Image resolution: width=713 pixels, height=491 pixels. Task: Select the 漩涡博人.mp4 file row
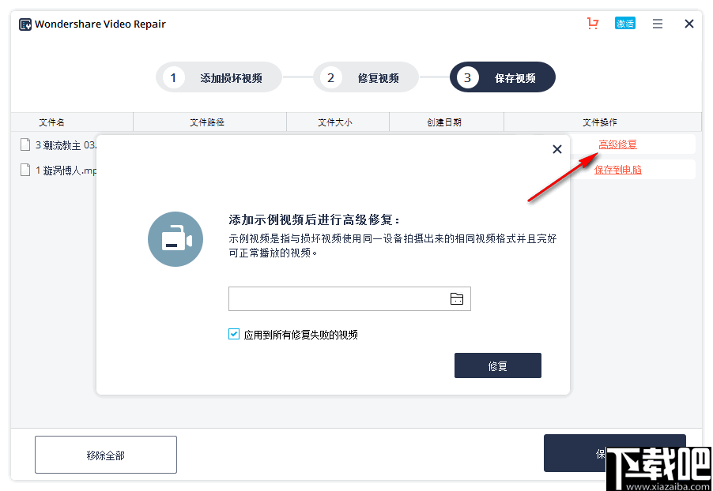coord(55,170)
